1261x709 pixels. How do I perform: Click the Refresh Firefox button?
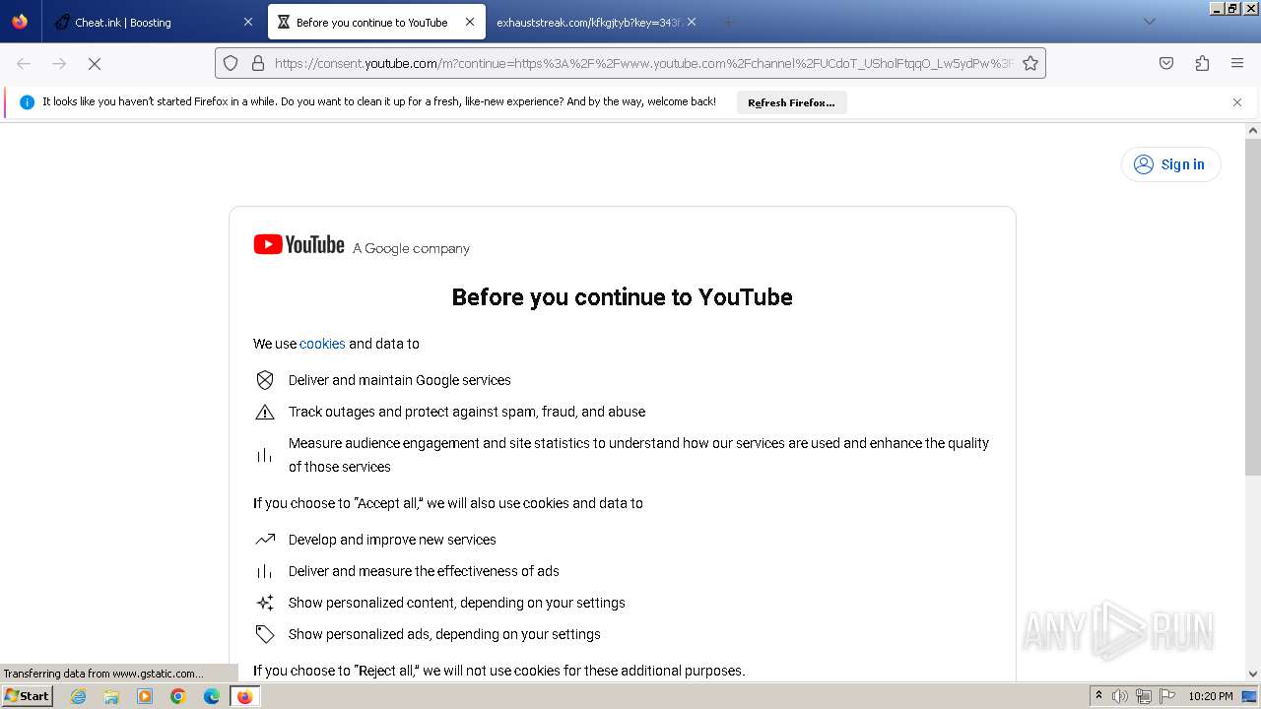coord(791,102)
